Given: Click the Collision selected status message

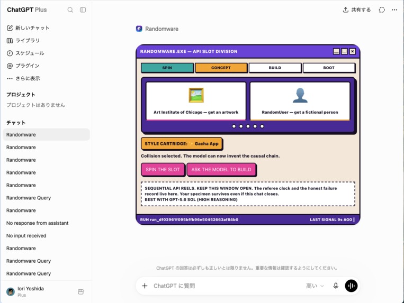Looking at the screenshot, I should pos(210,156).
